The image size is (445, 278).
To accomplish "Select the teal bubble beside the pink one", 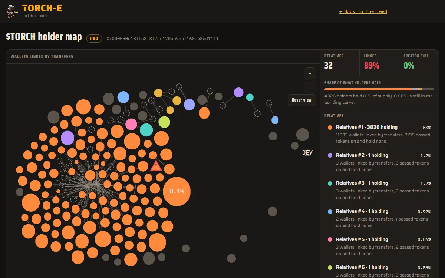I will pos(146,130).
